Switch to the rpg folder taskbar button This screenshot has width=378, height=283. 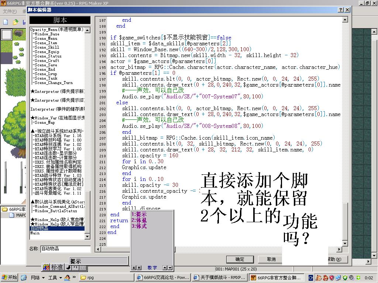pos(106,277)
